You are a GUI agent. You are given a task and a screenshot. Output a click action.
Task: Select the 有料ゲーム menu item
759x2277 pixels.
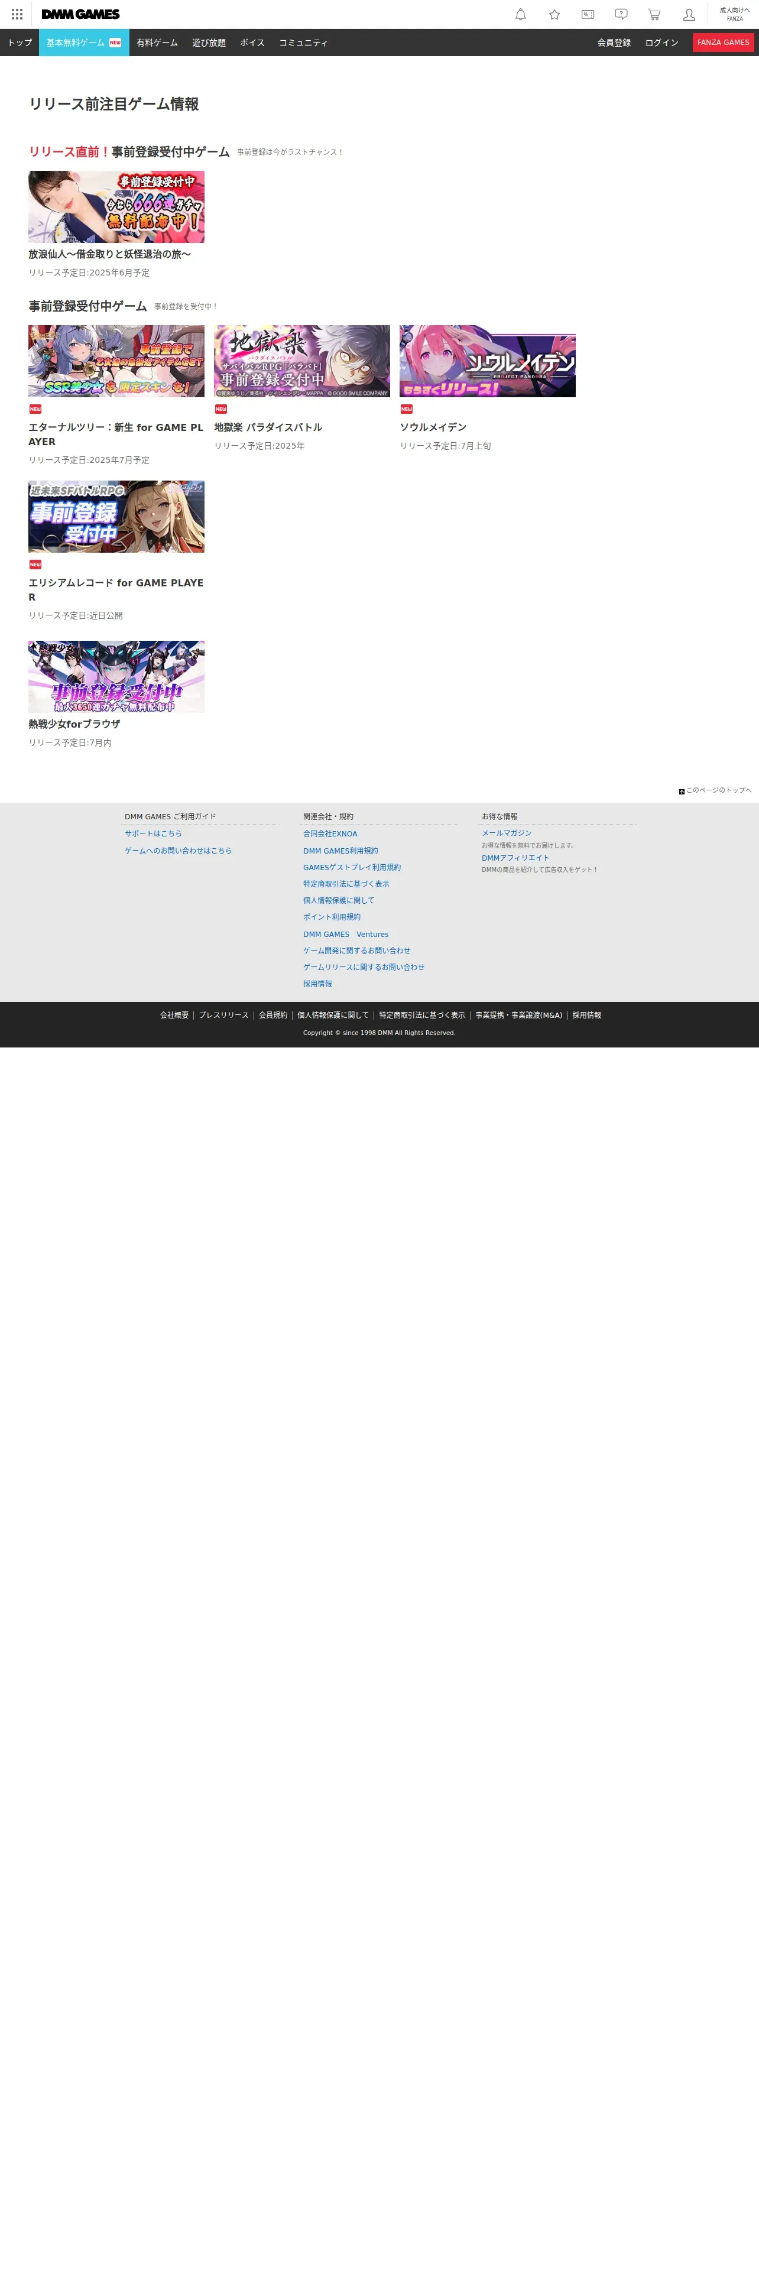pos(157,43)
